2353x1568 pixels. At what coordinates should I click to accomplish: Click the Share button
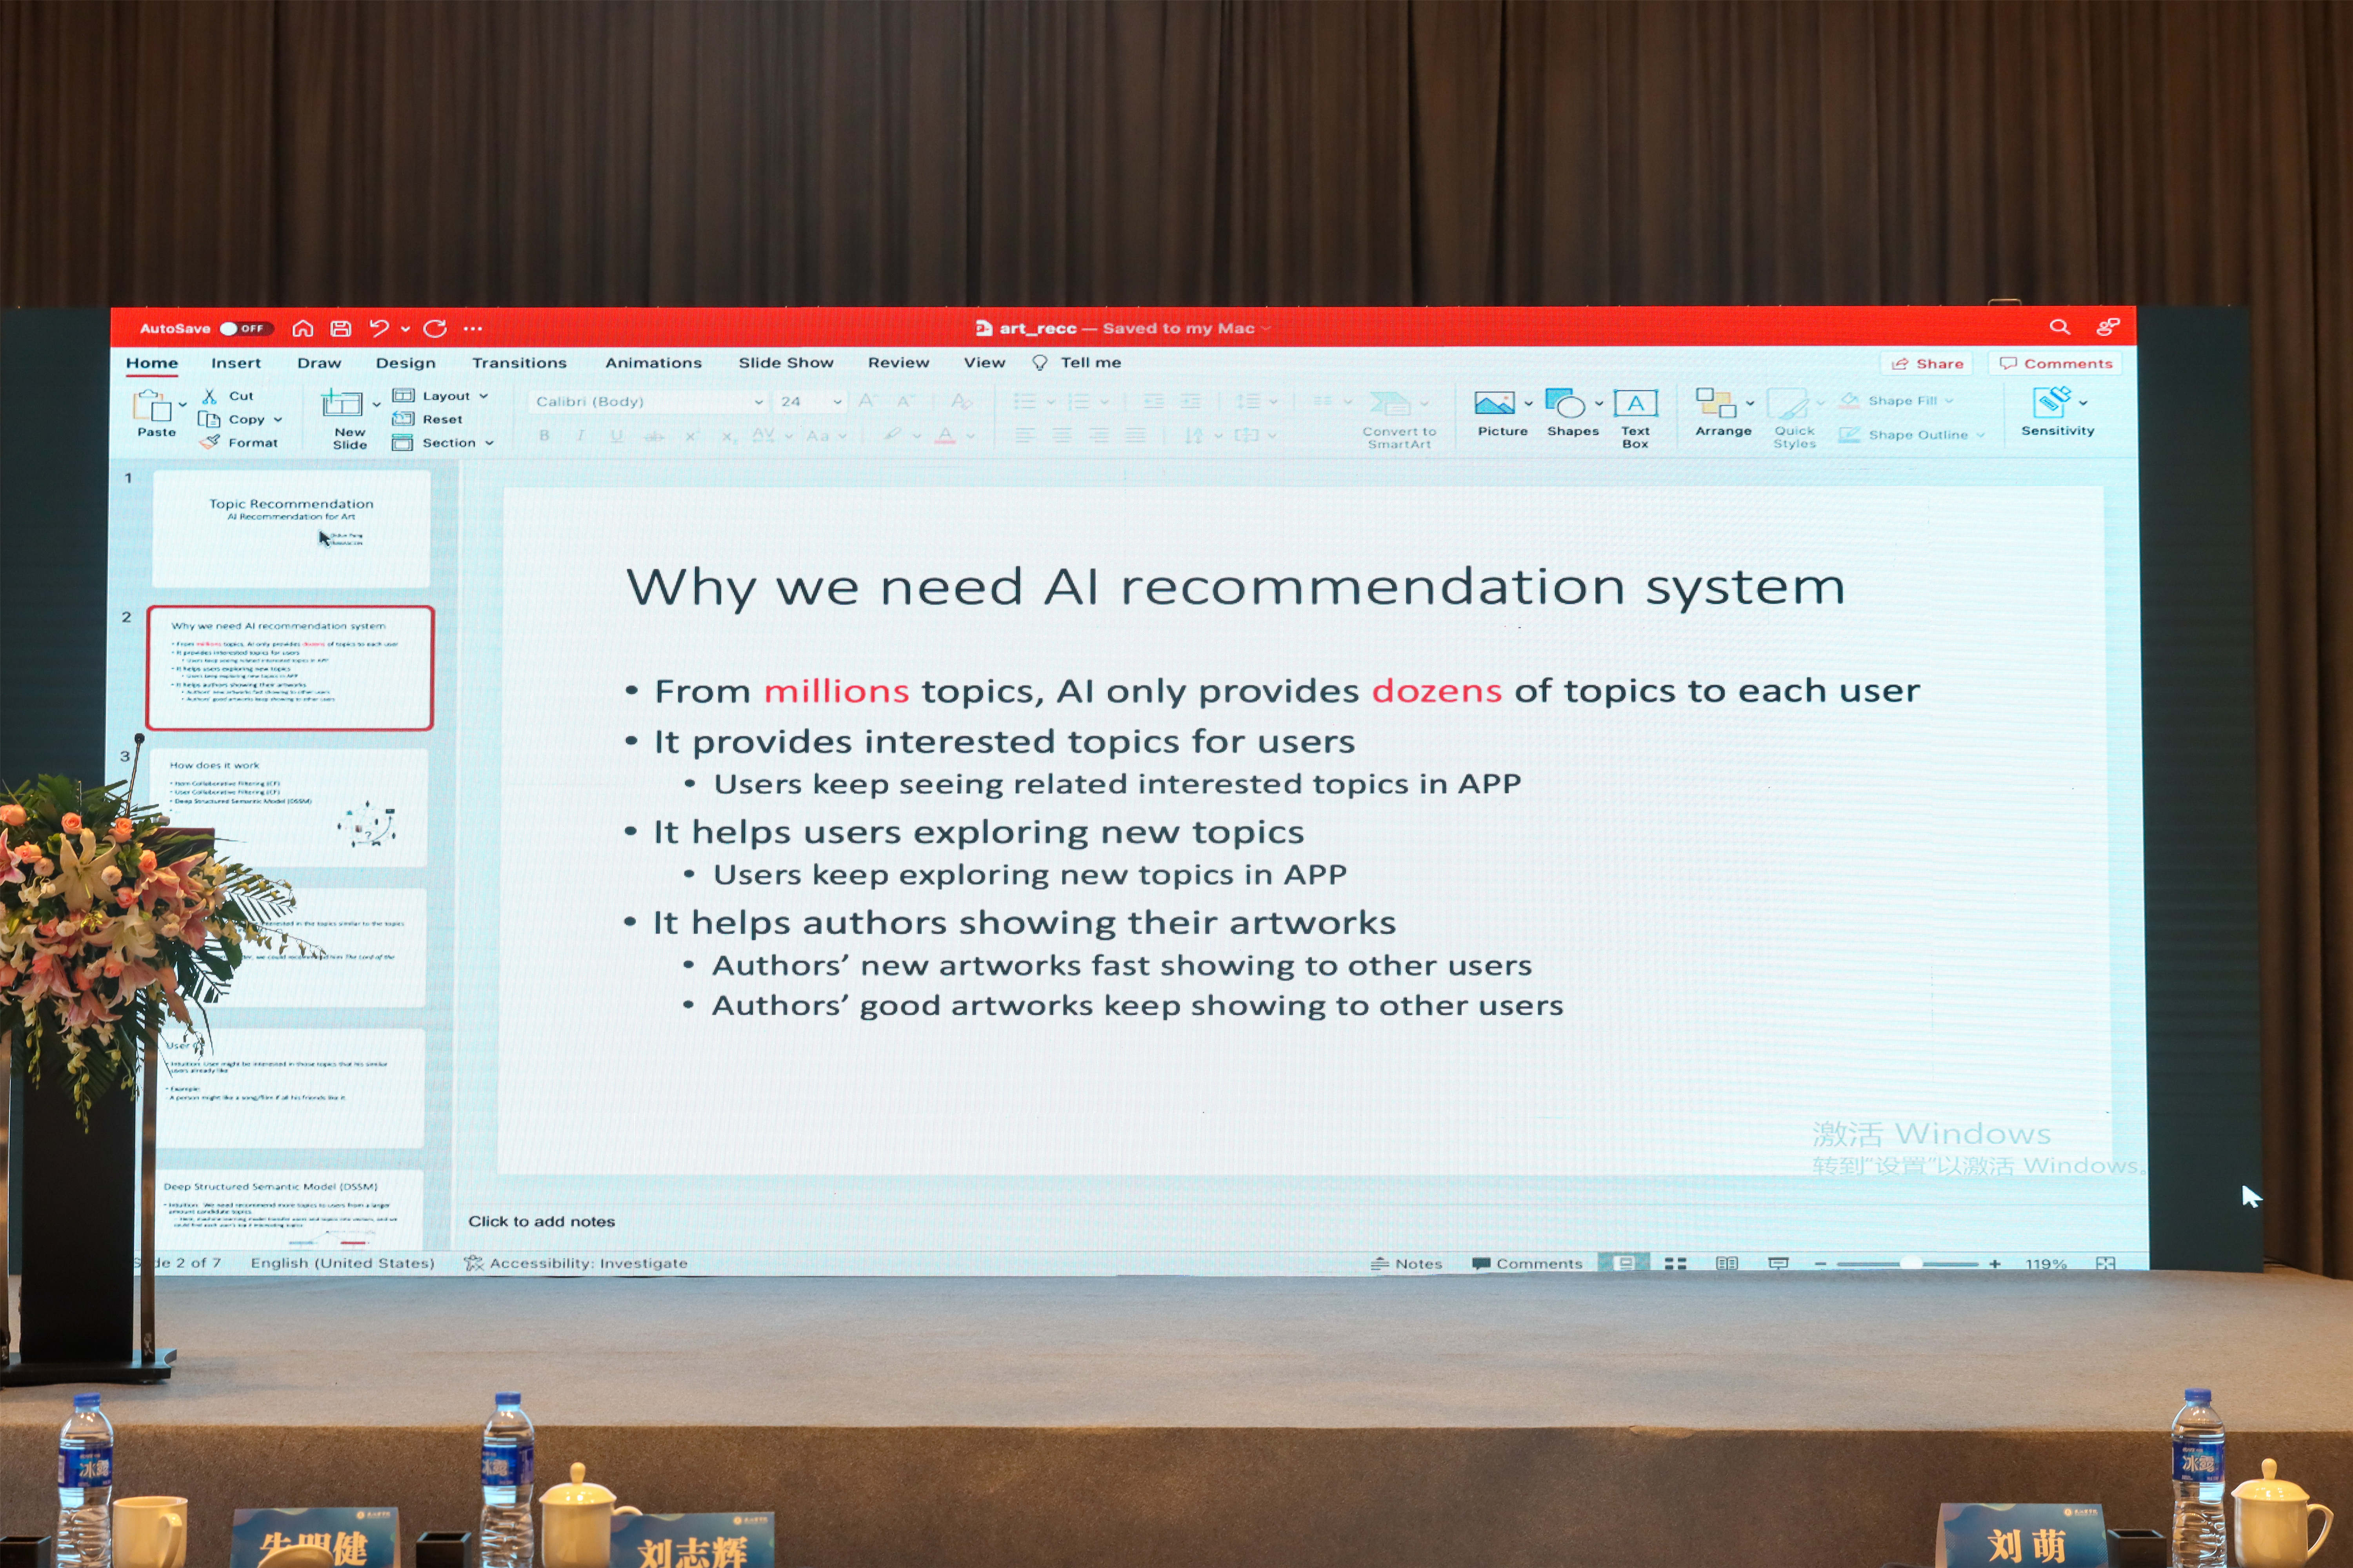coord(1927,364)
